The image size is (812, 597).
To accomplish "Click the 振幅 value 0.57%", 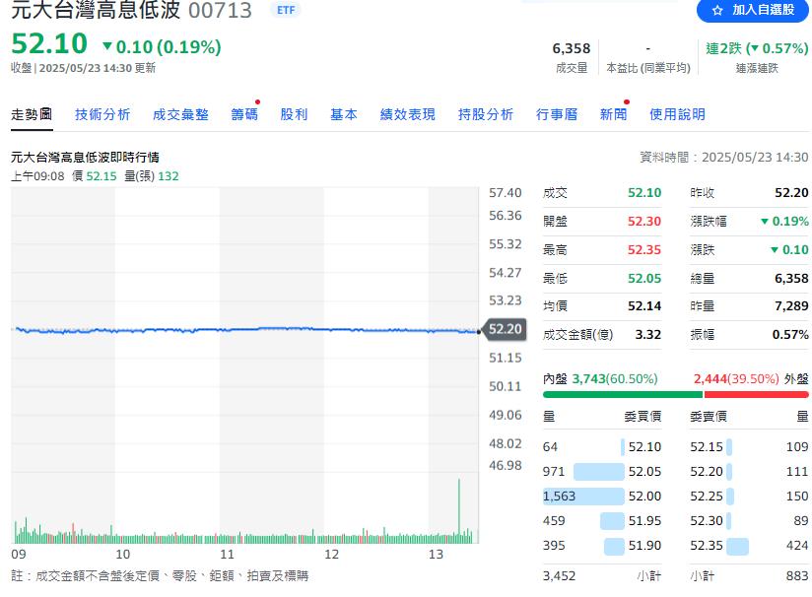I will [790, 335].
